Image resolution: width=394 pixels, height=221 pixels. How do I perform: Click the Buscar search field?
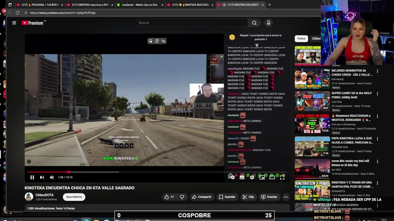coord(191,23)
